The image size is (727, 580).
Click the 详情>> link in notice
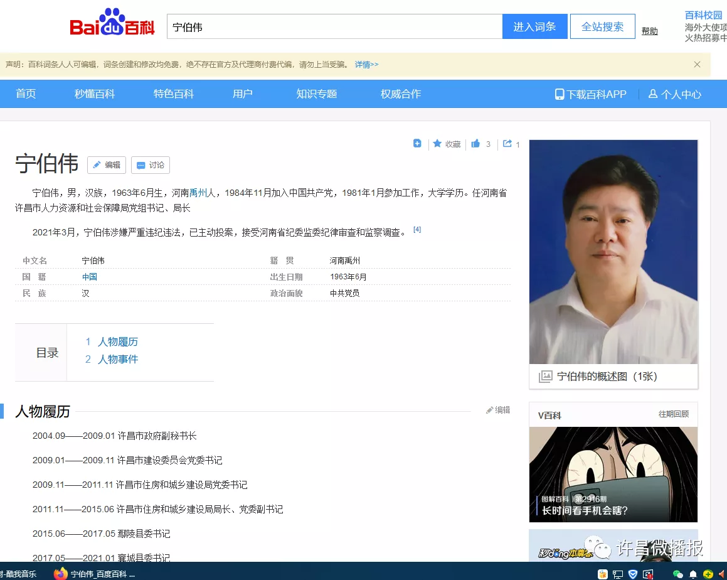point(366,65)
